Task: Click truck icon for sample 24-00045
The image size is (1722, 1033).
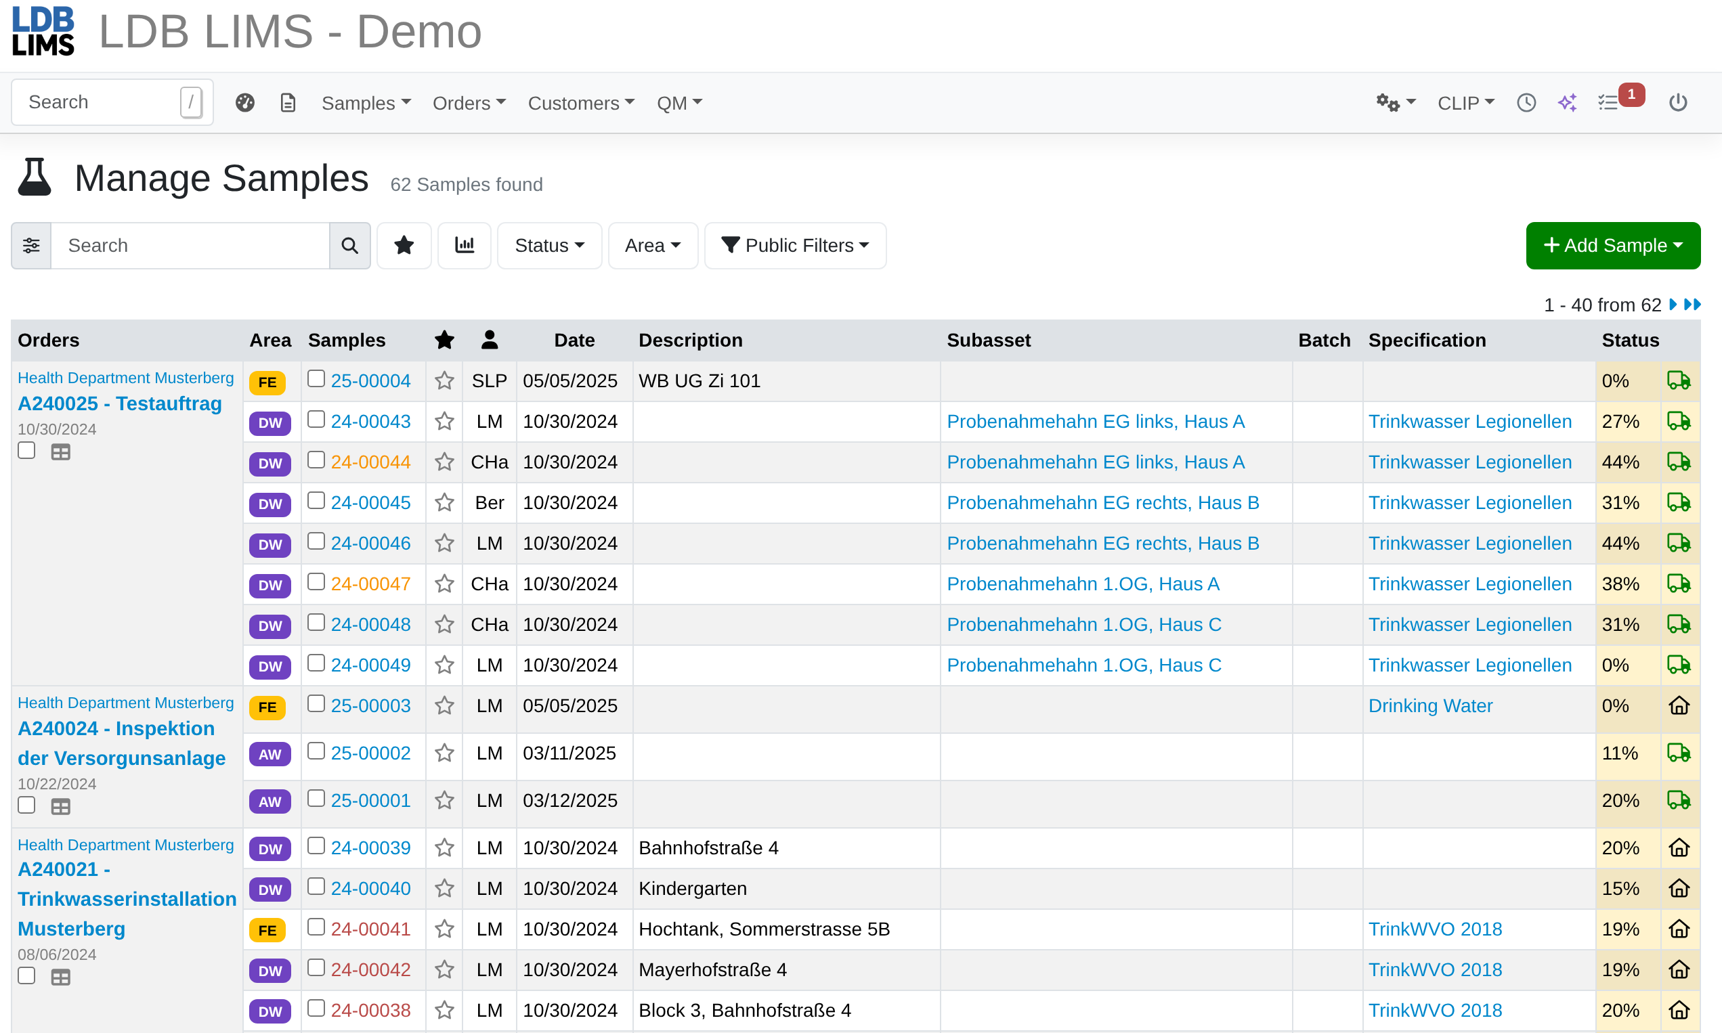Action: 1679,502
